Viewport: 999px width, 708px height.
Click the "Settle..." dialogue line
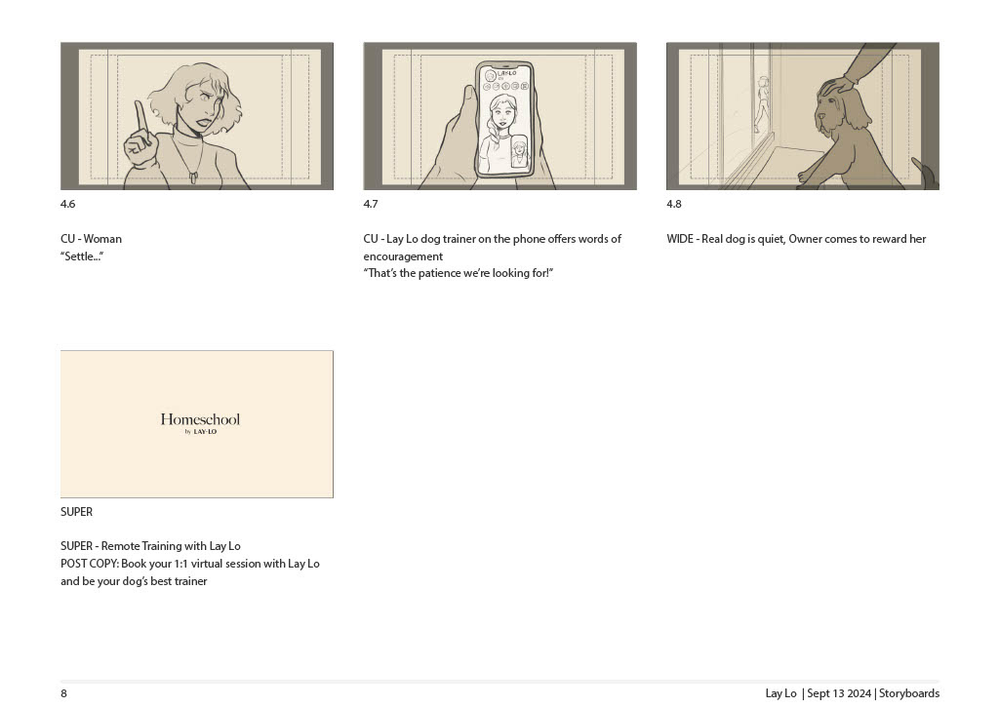click(x=82, y=256)
